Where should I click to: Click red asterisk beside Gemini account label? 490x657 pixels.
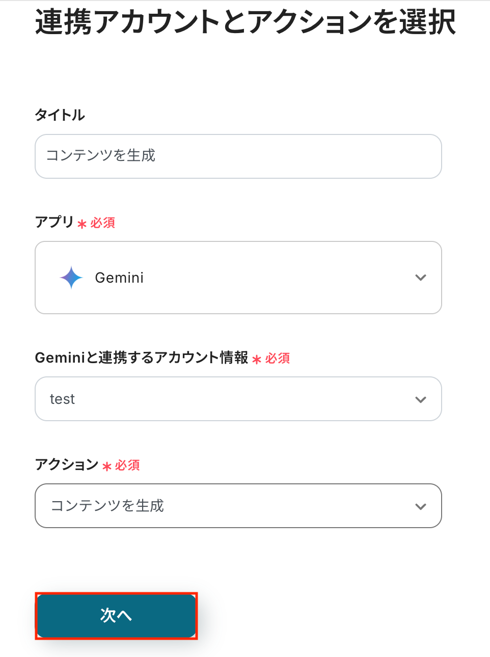(x=257, y=360)
